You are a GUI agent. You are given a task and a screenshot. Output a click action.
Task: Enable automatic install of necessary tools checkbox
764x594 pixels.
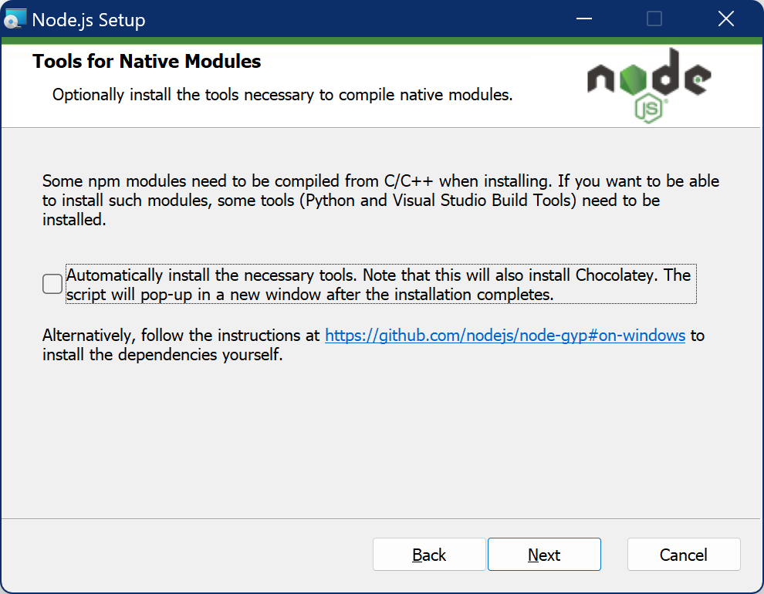click(52, 284)
